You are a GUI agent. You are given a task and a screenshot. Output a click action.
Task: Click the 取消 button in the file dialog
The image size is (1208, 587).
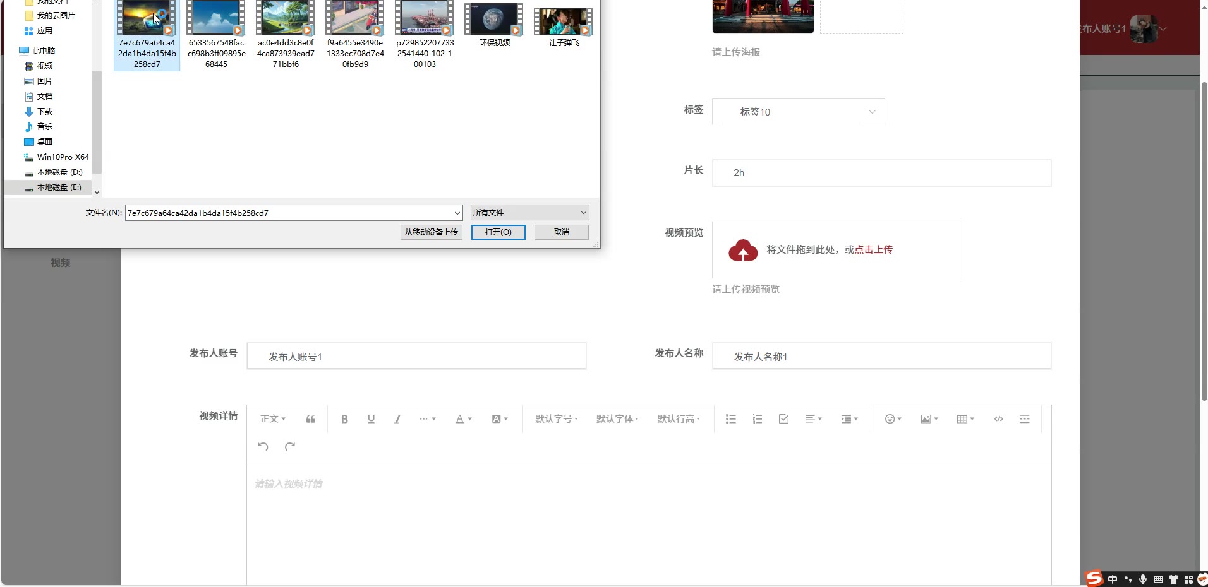[x=562, y=232]
